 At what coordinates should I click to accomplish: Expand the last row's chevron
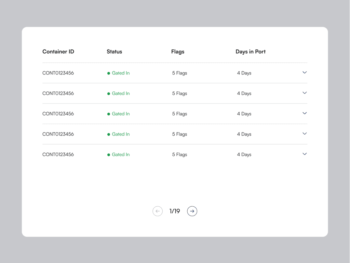pyautogui.click(x=305, y=154)
